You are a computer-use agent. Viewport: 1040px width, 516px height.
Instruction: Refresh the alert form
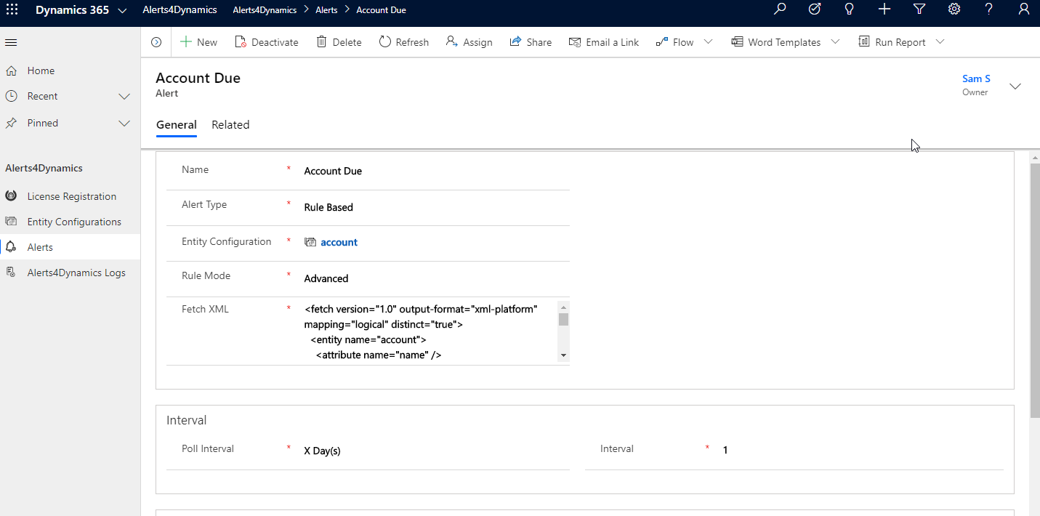tap(404, 42)
